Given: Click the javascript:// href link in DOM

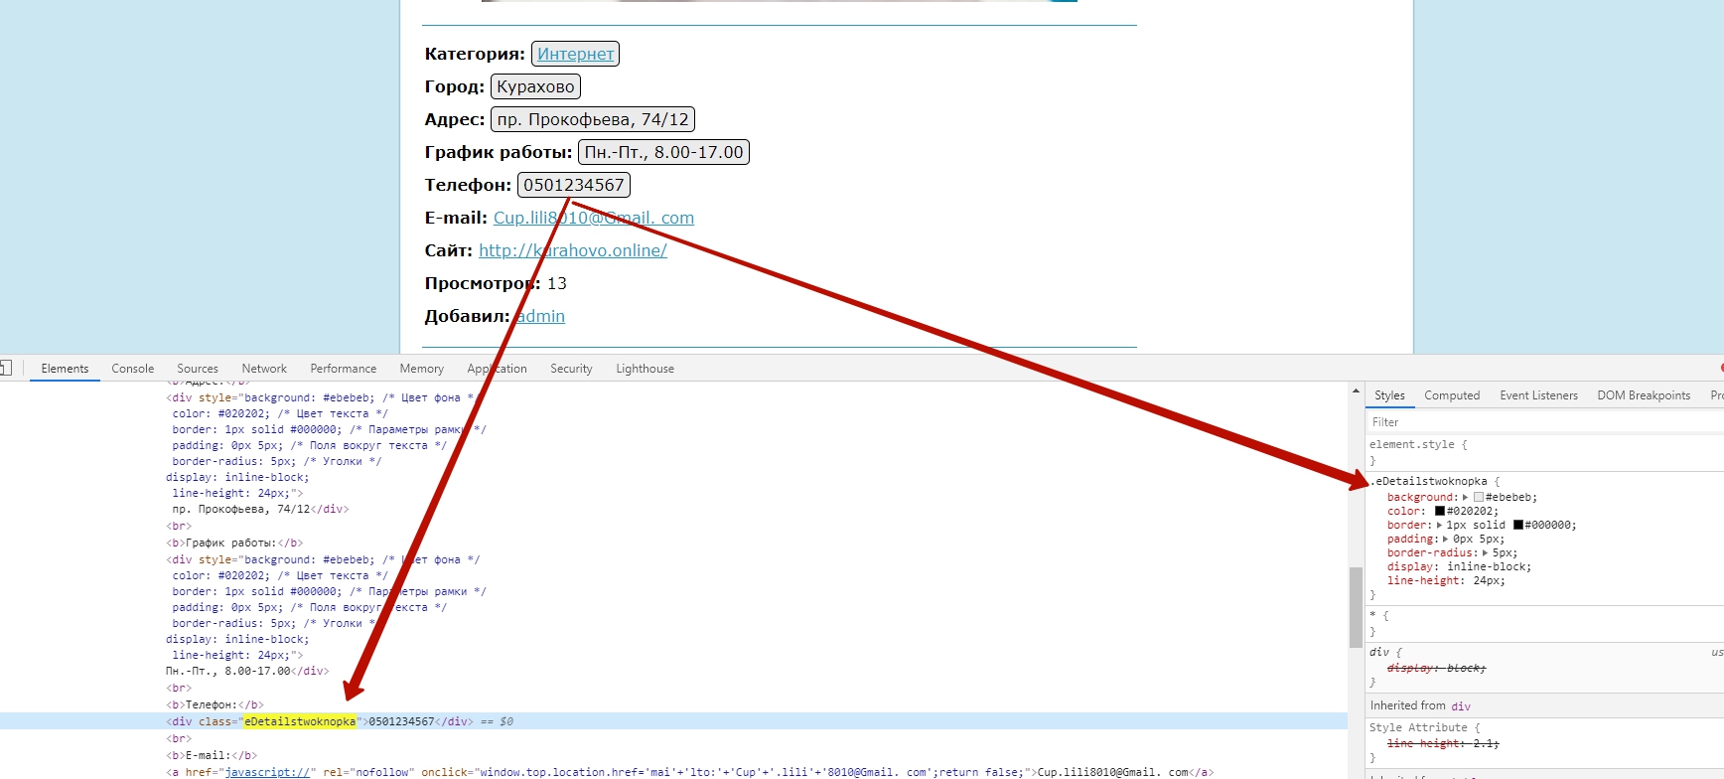Looking at the screenshot, I should pos(270,772).
